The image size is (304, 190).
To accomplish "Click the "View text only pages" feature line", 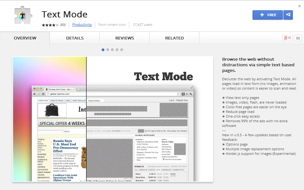I will click(240, 98).
